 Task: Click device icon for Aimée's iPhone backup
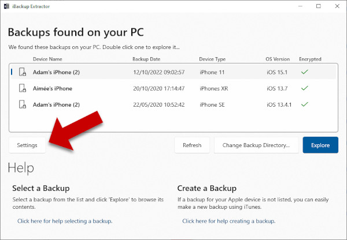pyautogui.click(x=23, y=88)
